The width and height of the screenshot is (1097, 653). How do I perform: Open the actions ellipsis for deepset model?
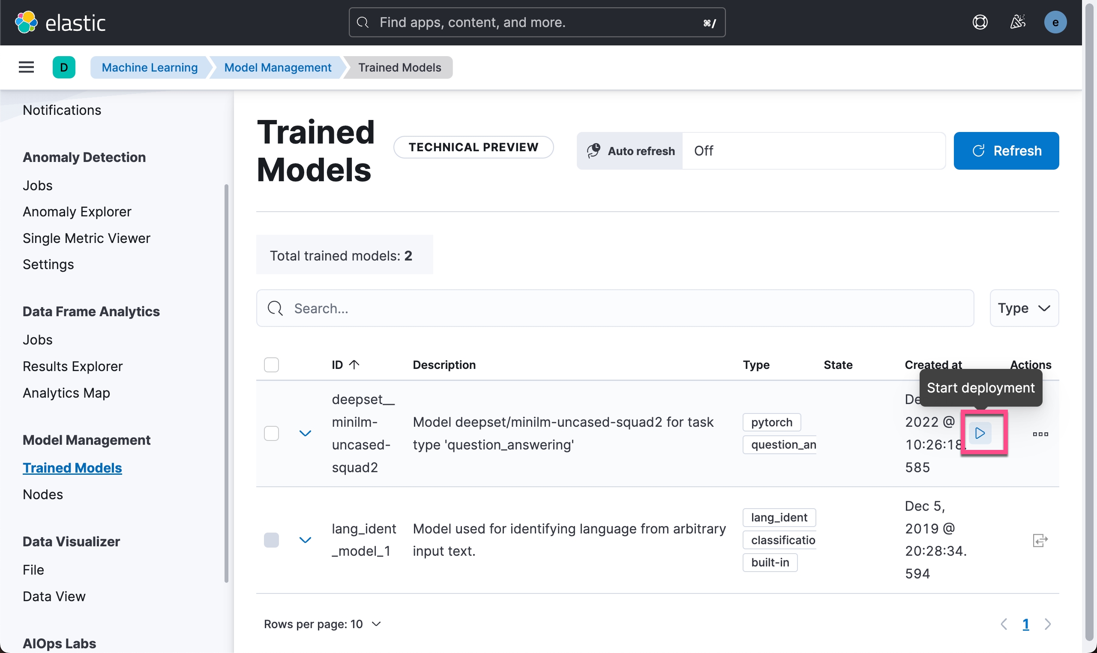(x=1040, y=434)
